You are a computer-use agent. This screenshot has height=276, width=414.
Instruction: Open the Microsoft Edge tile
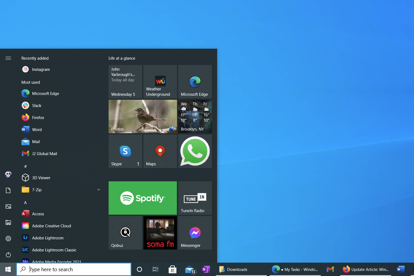pyautogui.click(x=195, y=82)
